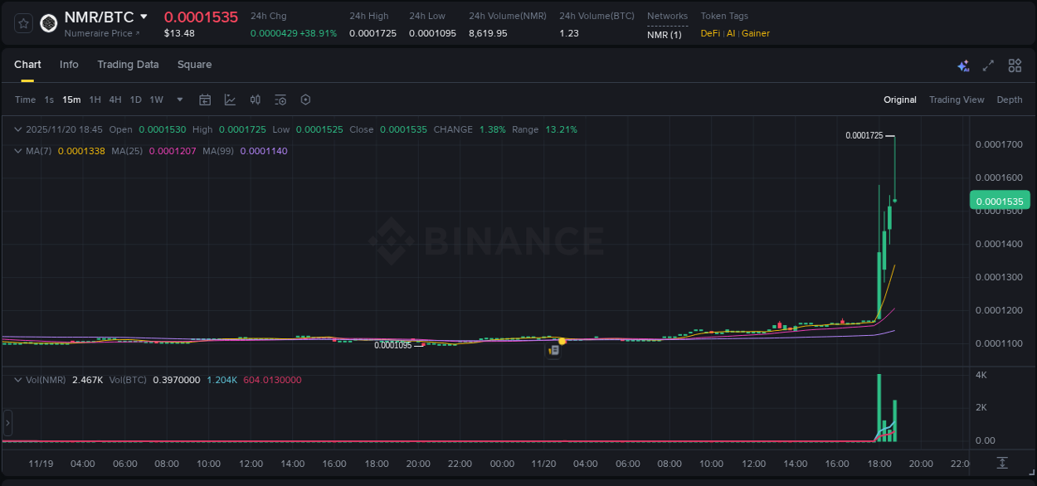The height and width of the screenshot is (486, 1037).
Task: Open the AI assistant sparkle icon
Action: click(962, 65)
